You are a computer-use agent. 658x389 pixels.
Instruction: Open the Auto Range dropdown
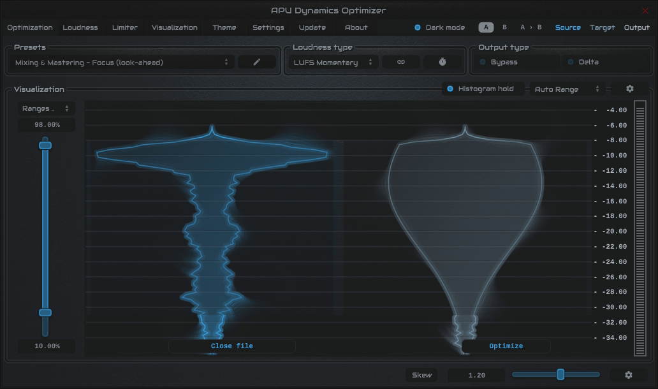(x=566, y=89)
